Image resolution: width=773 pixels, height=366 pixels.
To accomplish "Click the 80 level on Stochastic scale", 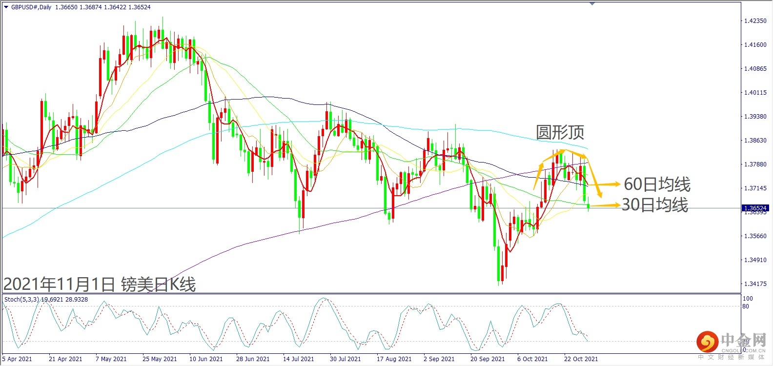I will pyautogui.click(x=746, y=306).
